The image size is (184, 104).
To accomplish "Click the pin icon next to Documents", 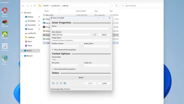I will point(39,25).
